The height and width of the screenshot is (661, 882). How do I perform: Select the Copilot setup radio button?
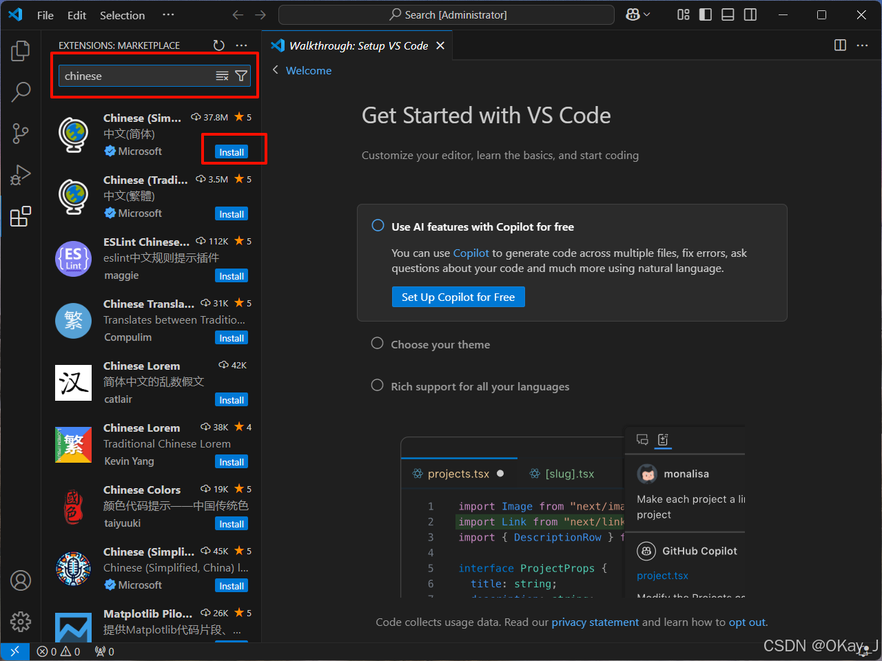click(x=377, y=225)
